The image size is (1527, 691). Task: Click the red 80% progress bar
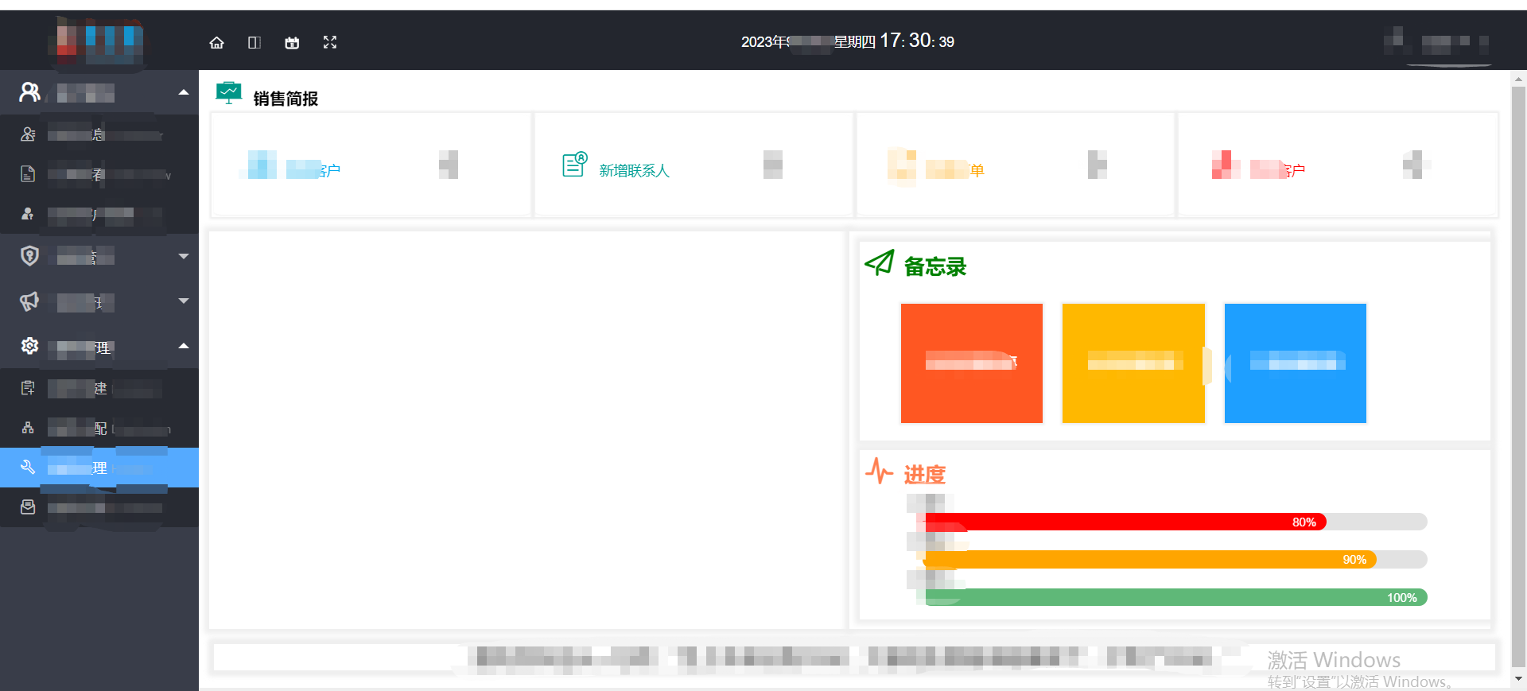point(1125,522)
